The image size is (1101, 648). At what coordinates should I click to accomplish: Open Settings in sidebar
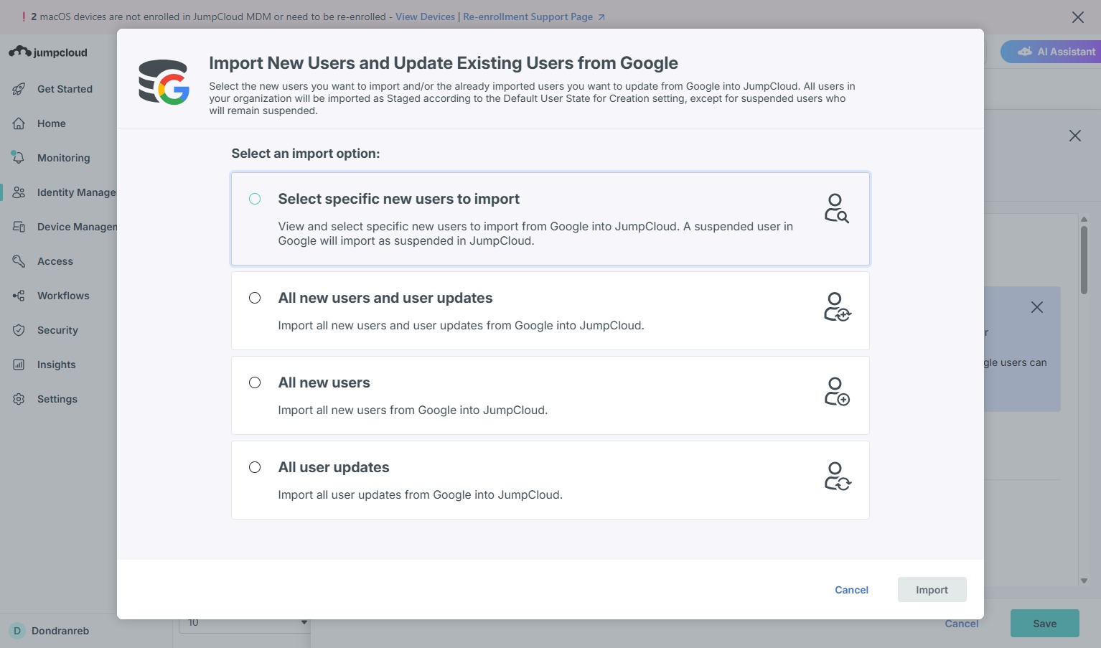57,399
